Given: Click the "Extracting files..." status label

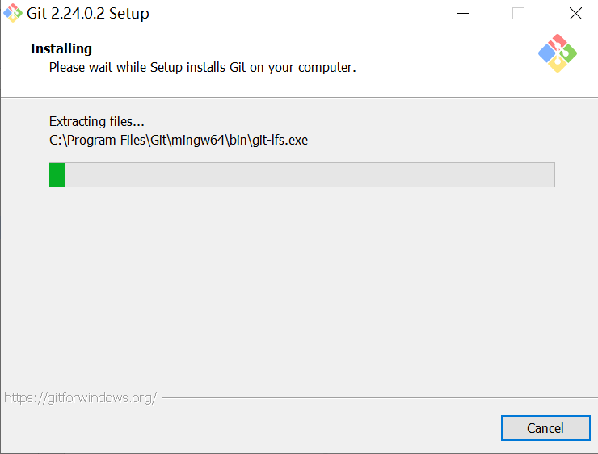Looking at the screenshot, I should pyautogui.click(x=97, y=121).
